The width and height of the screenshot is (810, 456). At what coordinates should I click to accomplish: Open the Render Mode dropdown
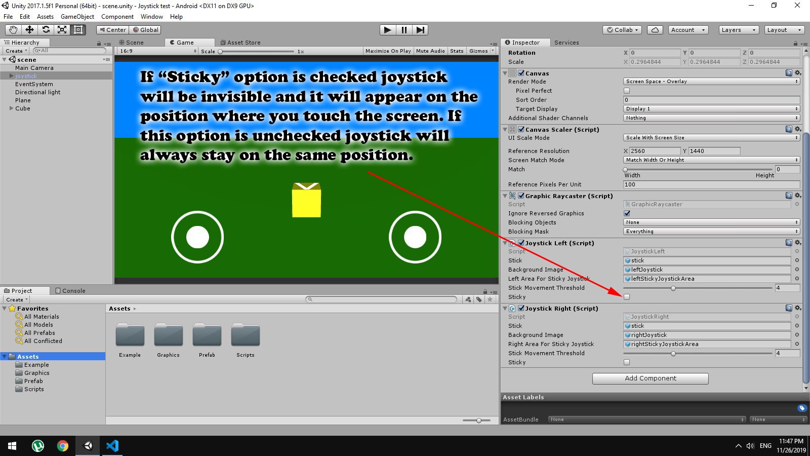click(x=711, y=82)
